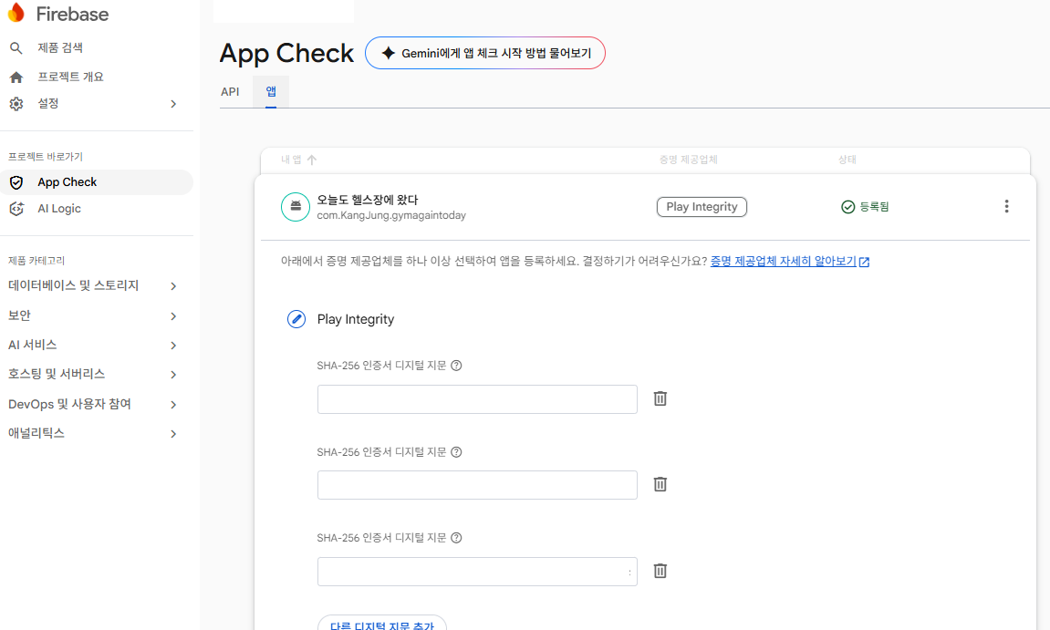
Task: Open App Check sidebar item
Action: click(97, 182)
